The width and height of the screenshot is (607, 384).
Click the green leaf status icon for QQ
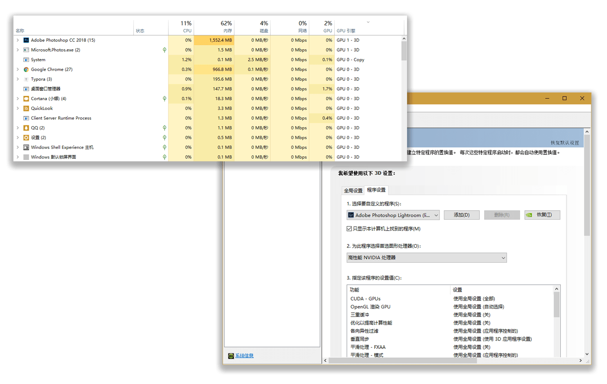click(164, 128)
